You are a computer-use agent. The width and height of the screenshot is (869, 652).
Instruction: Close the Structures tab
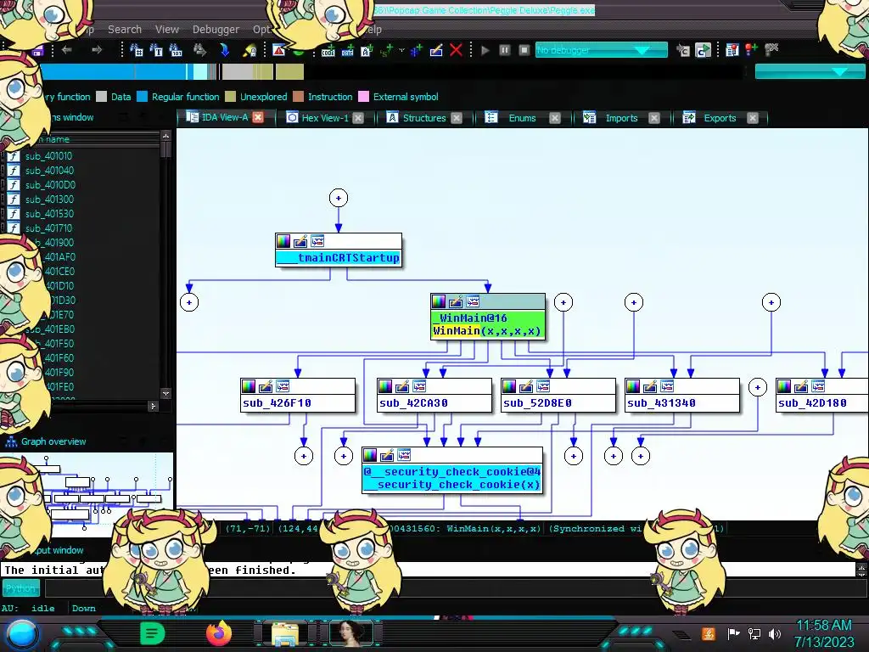pyautogui.click(x=457, y=118)
